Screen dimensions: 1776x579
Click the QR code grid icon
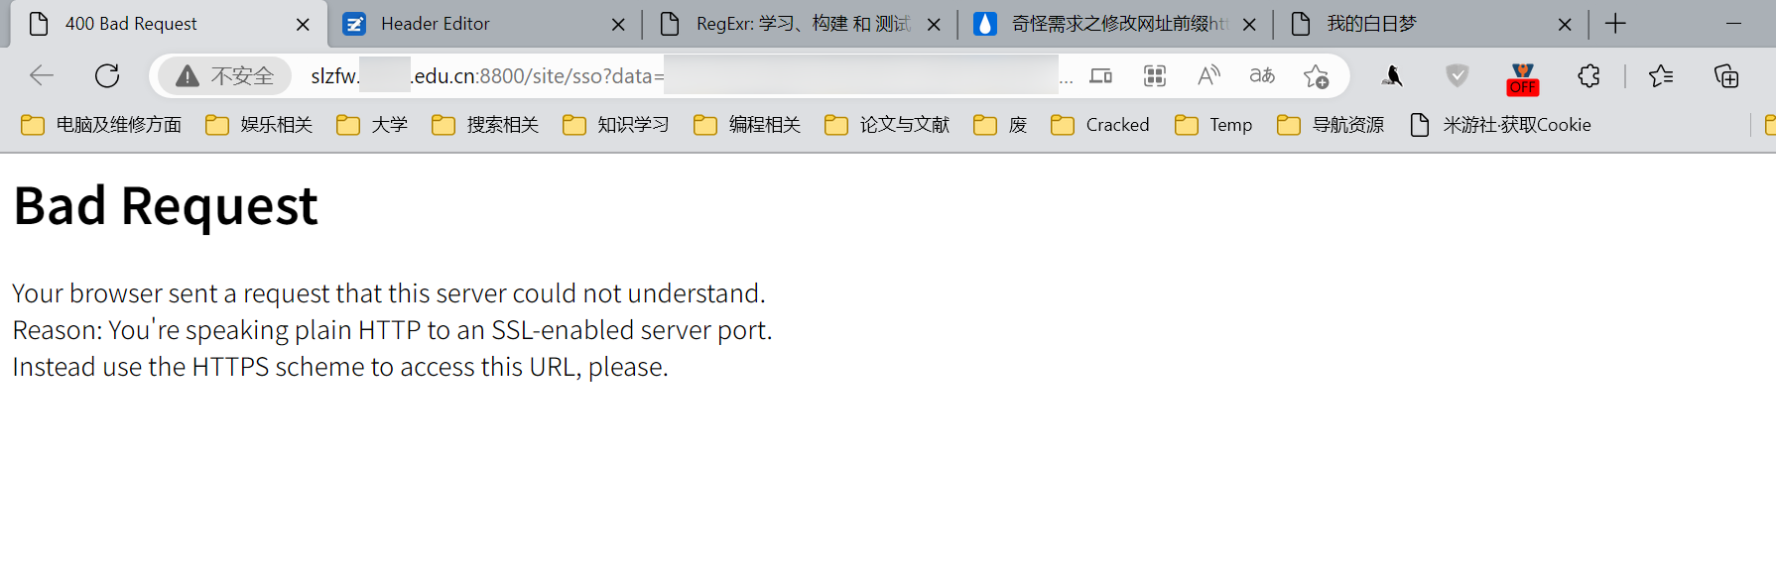click(1155, 75)
